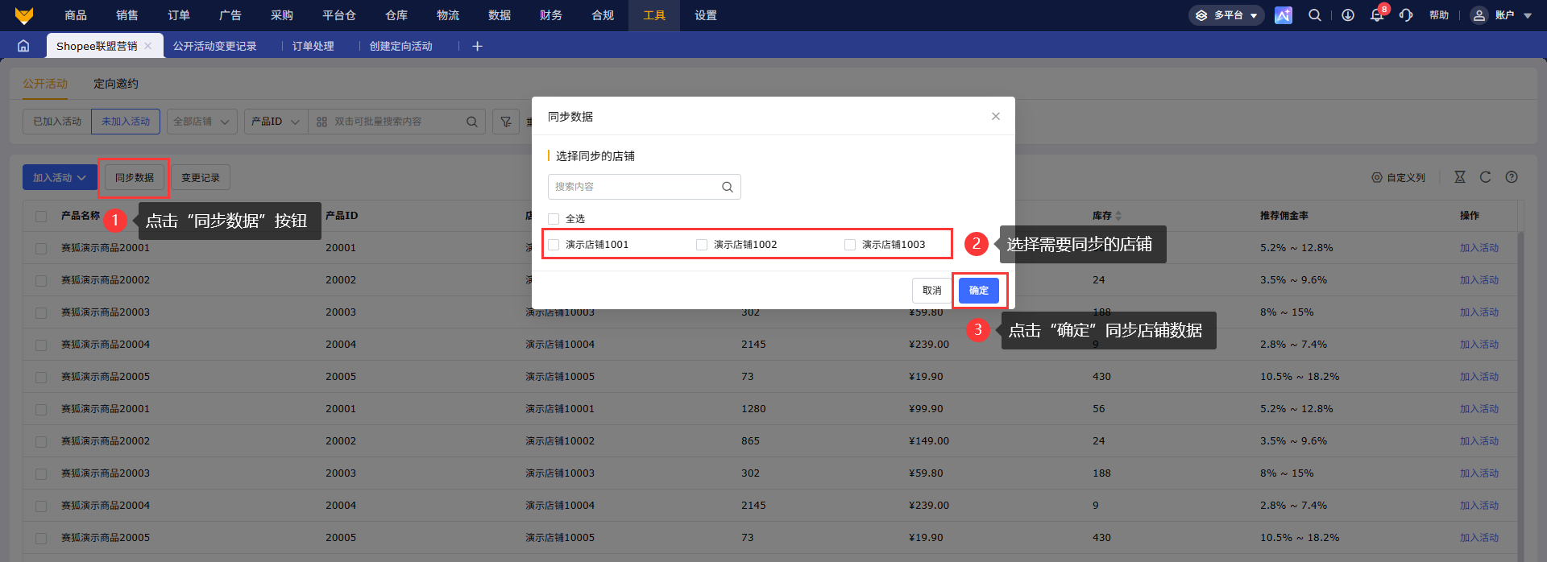Check the 全选 checkbox
The width and height of the screenshot is (1547, 562).
(x=554, y=219)
